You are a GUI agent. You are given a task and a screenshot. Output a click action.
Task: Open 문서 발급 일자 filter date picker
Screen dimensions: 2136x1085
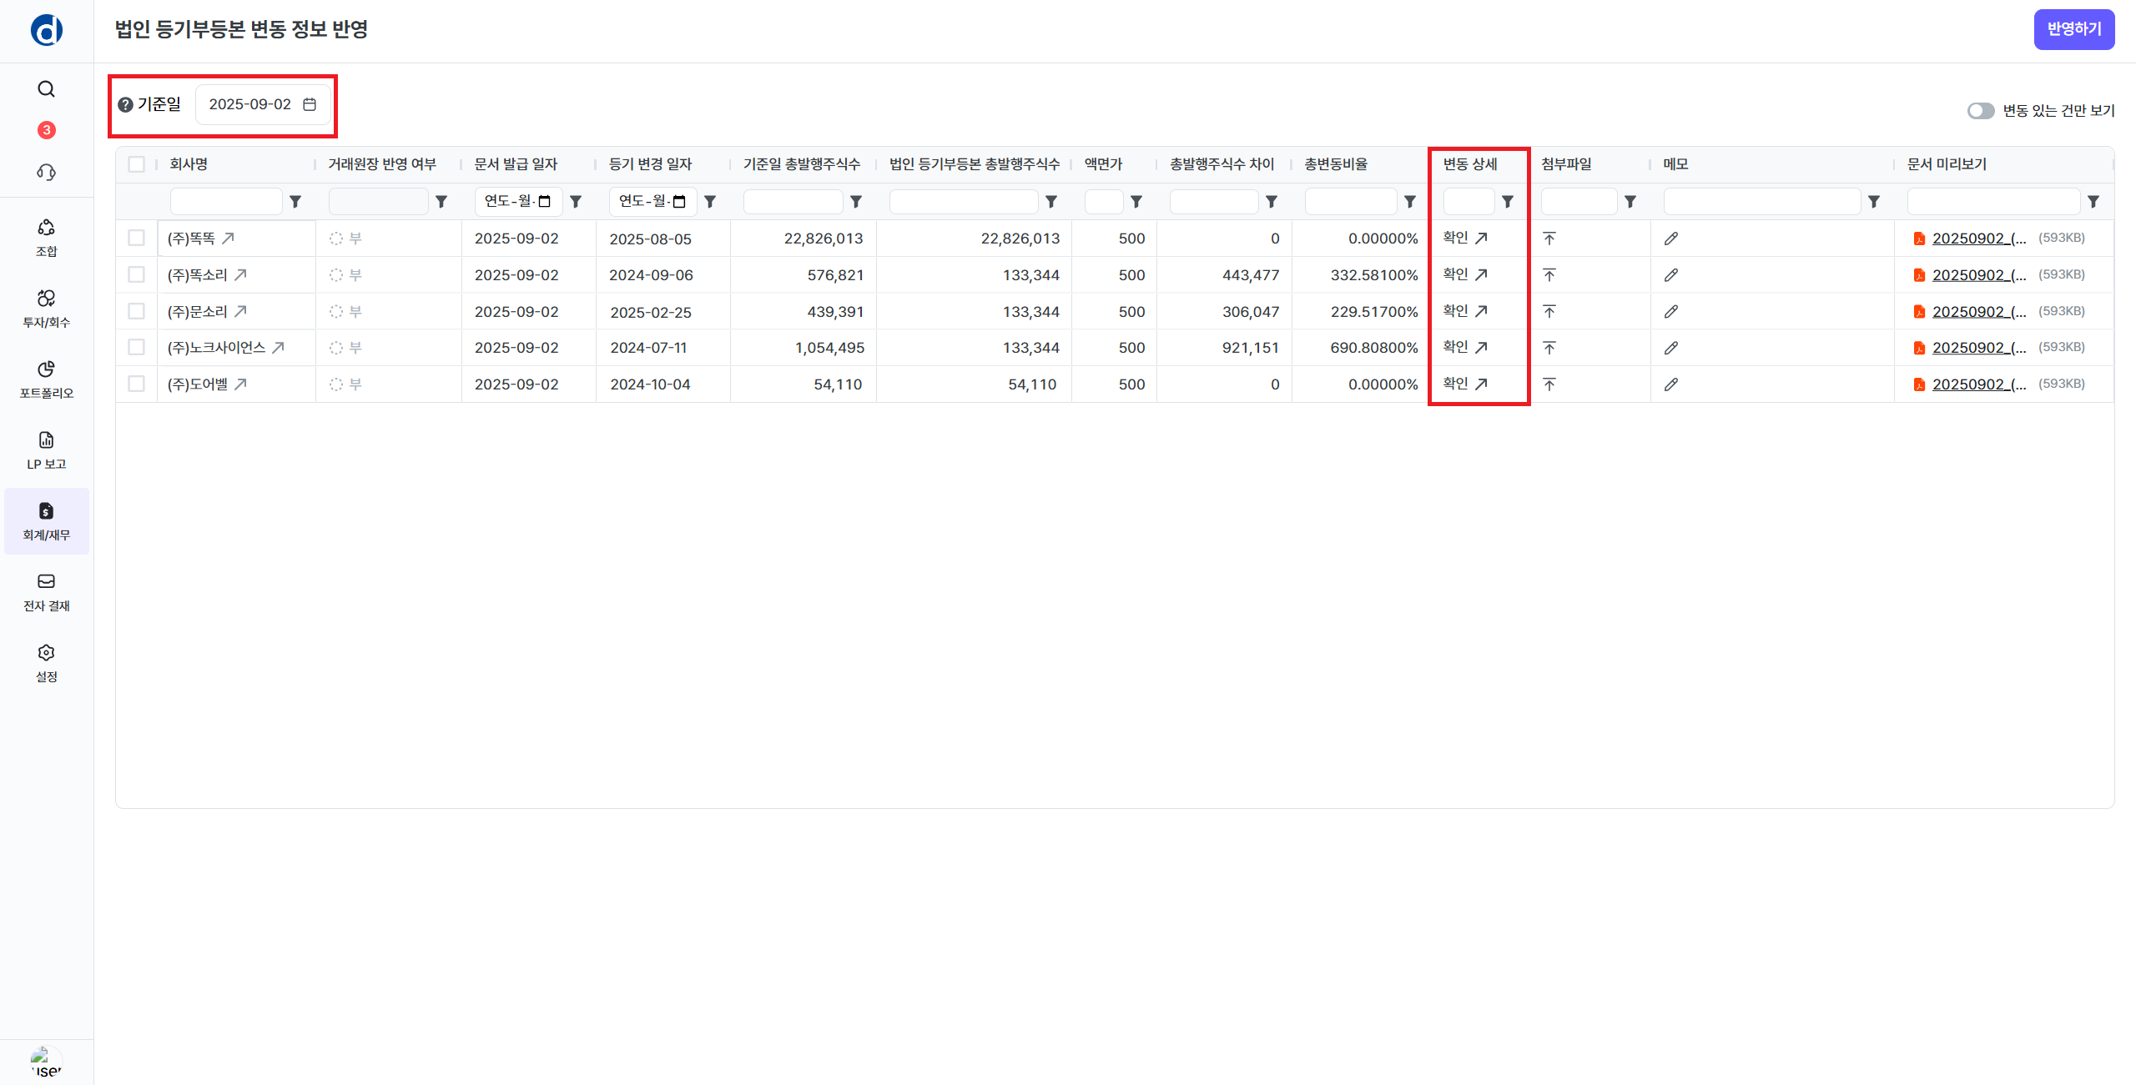[x=545, y=202]
